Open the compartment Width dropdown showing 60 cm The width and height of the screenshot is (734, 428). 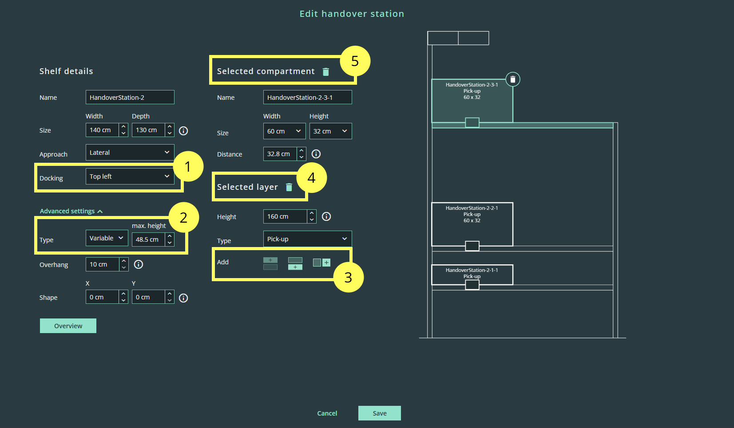pos(284,131)
